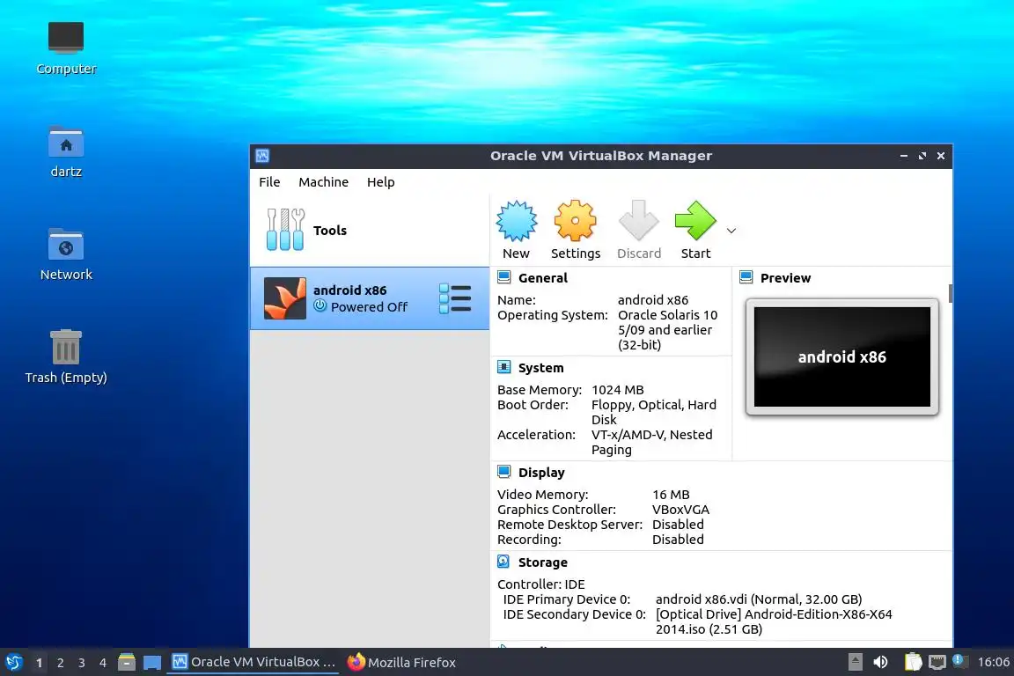Viewport: 1014px width, 676px height.
Task: Switch to workspace 4
Action: (x=103, y=663)
